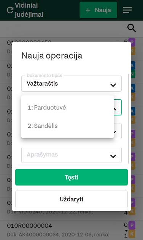The width and height of the screenshot is (143, 240).
Task: Click the Nauja button in header
Action: pyautogui.click(x=98, y=10)
